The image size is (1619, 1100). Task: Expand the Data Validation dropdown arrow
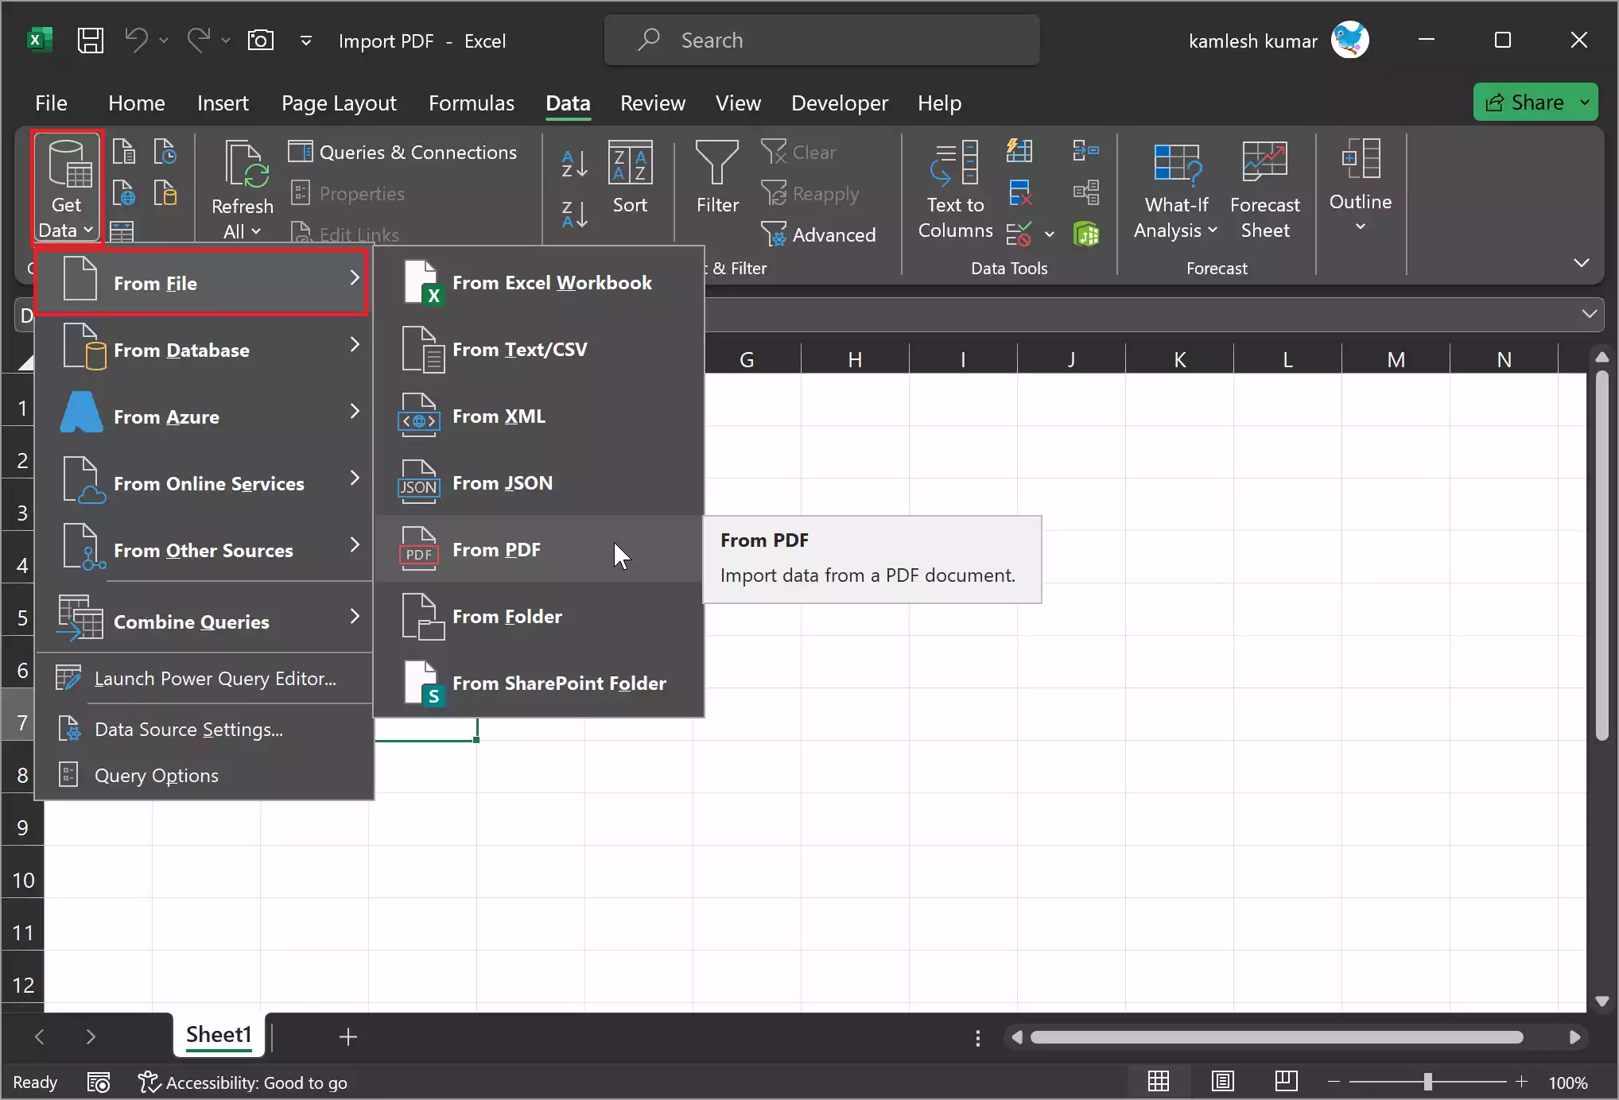(x=1050, y=234)
